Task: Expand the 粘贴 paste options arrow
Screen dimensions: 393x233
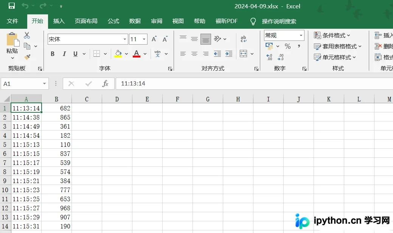Action: (x=12, y=58)
